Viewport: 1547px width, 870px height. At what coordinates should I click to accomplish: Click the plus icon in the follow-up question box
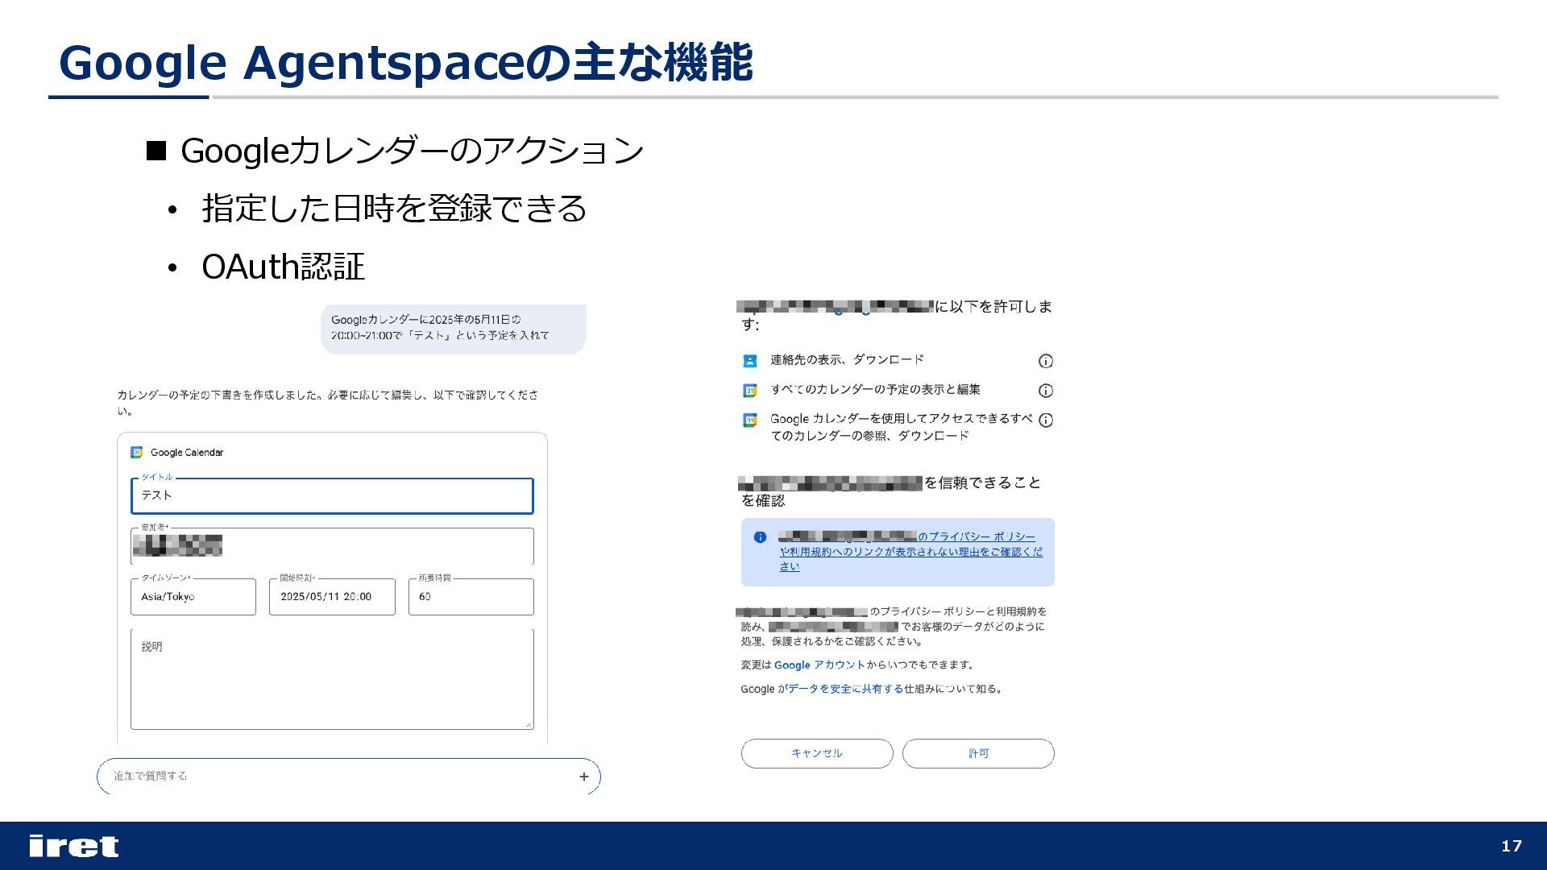[x=583, y=777]
